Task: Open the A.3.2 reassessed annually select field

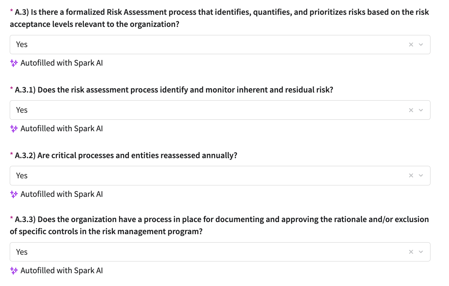Action: coord(202,175)
